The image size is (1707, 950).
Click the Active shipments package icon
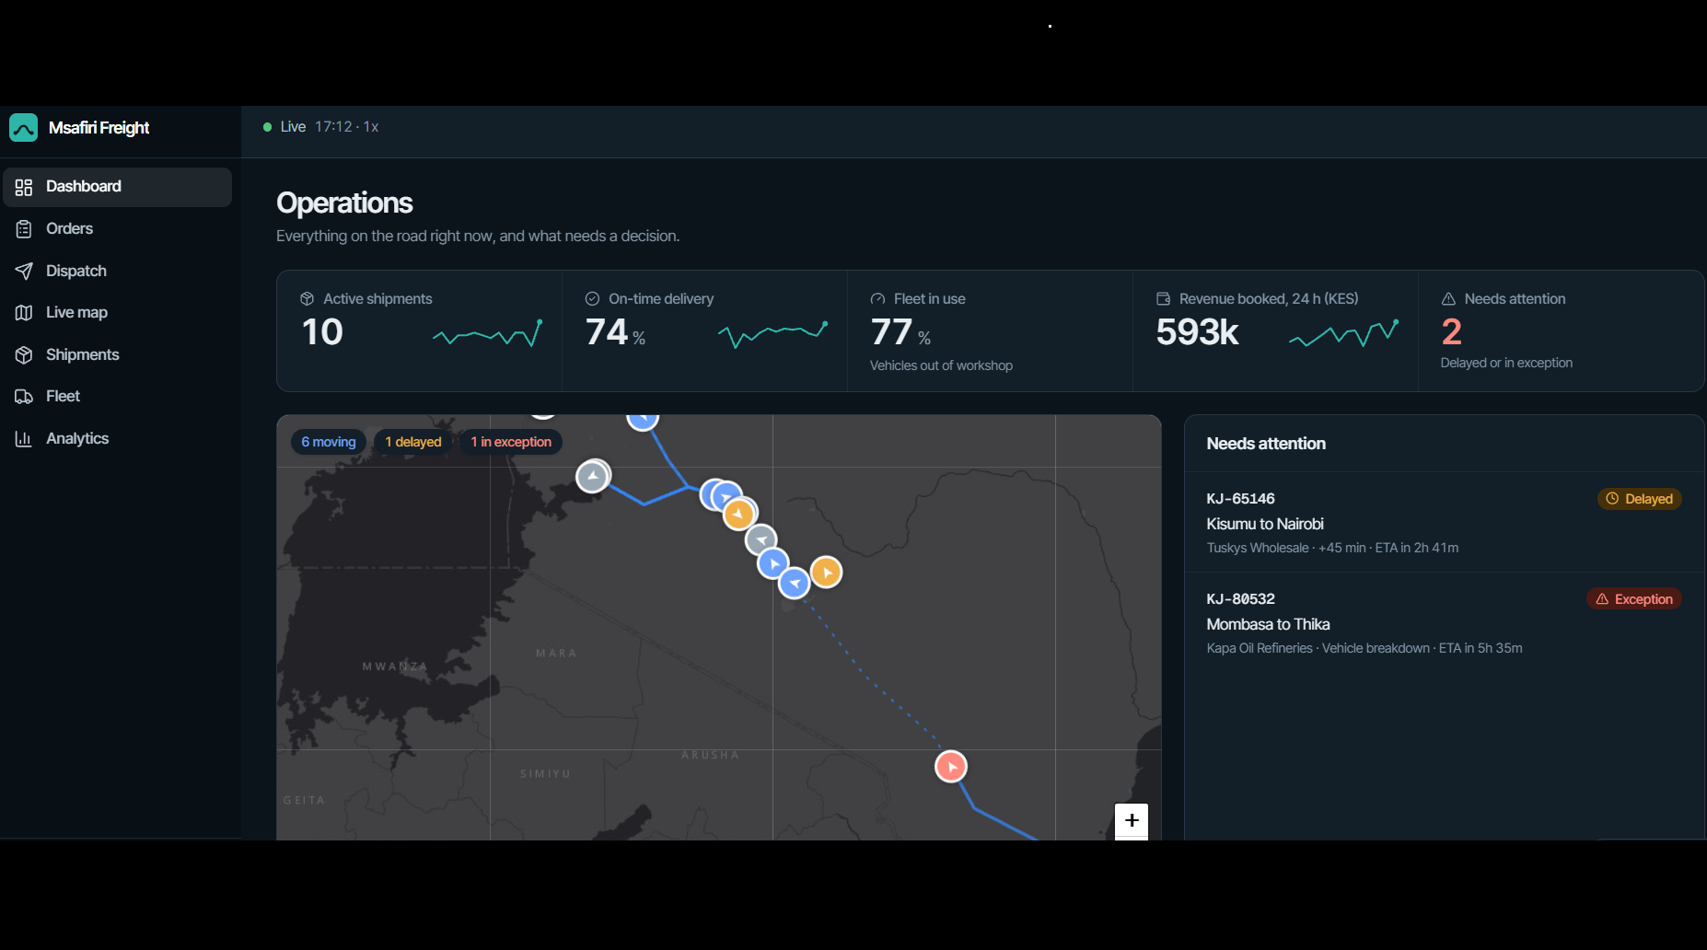pos(307,299)
